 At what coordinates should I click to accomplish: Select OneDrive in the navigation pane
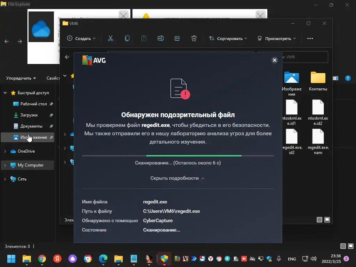[x=26, y=151]
